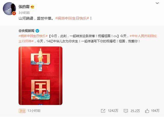Select the orange tag label before 13小时前

click(x=22, y=111)
